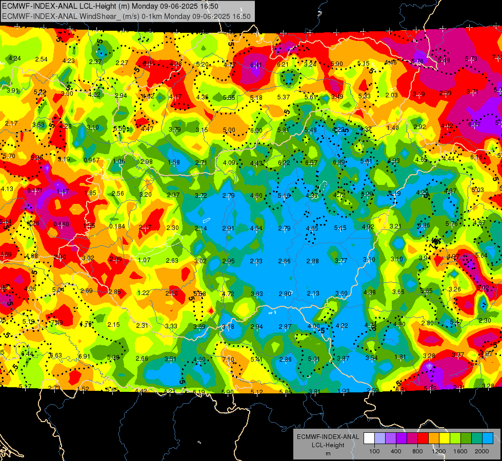This screenshot has width=502, height=461.
Task: Click the legend tick label 1600
Action: click(x=460, y=451)
